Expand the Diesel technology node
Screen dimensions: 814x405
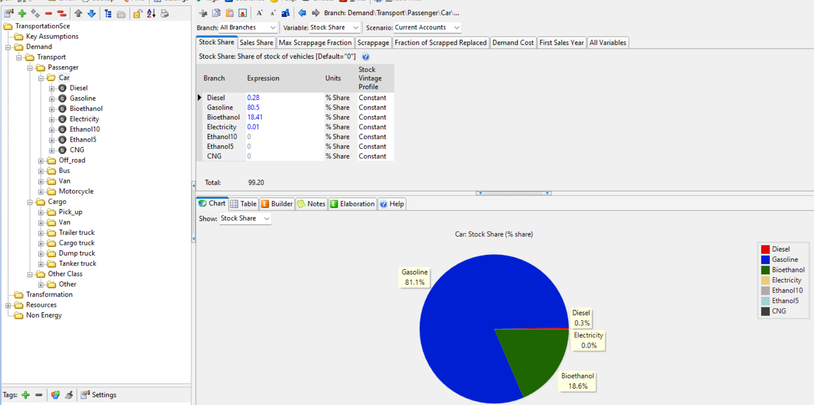[x=52, y=89]
